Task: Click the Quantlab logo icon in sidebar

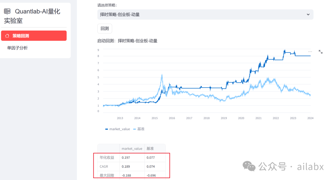Action: coord(7,11)
